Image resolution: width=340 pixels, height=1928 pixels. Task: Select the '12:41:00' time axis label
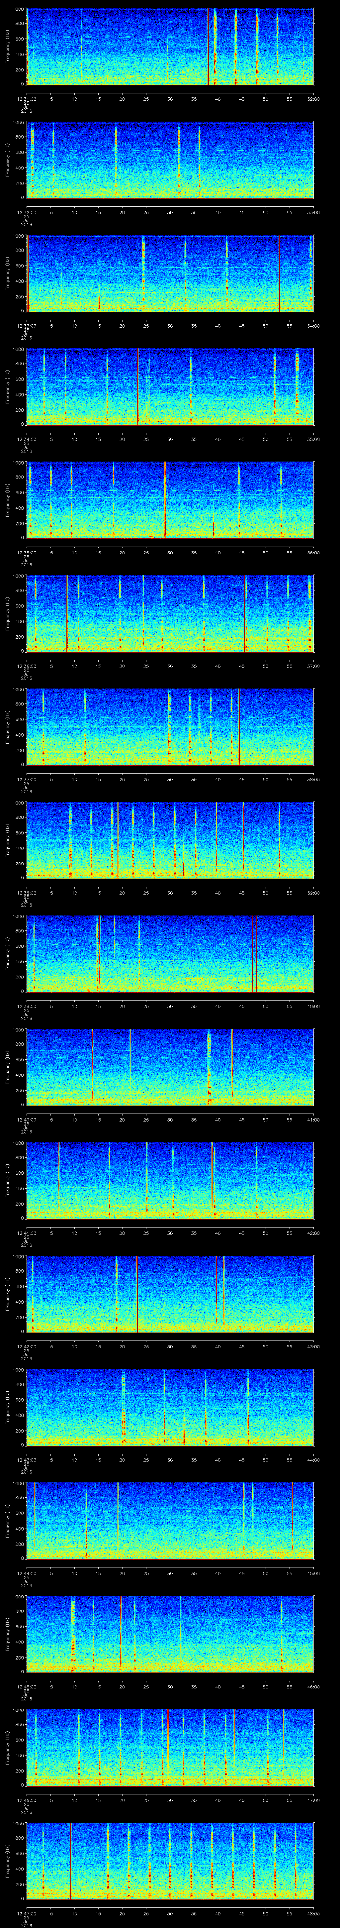(27, 1233)
